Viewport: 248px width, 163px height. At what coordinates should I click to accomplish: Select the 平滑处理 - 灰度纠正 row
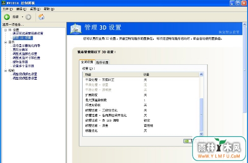(141, 80)
